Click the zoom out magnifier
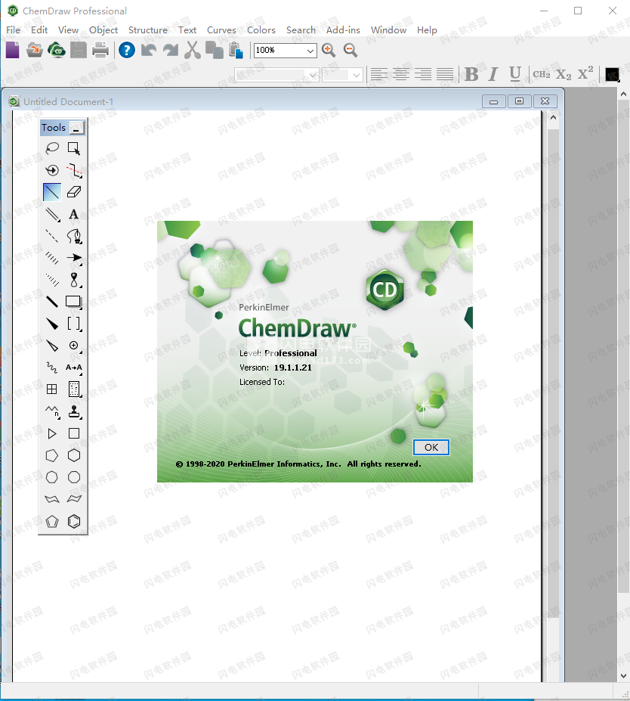Image resolution: width=630 pixels, height=701 pixels. tap(351, 50)
